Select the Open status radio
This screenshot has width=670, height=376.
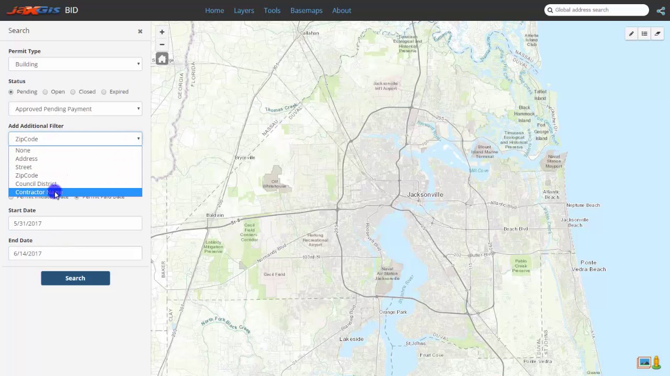pyautogui.click(x=45, y=92)
